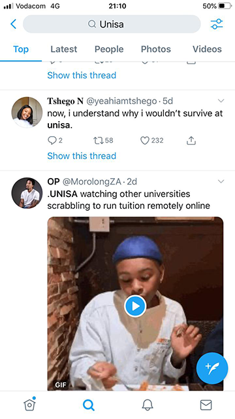This screenshot has height=419, width=235.
Task: Open search filter settings icon
Action: [217, 24]
